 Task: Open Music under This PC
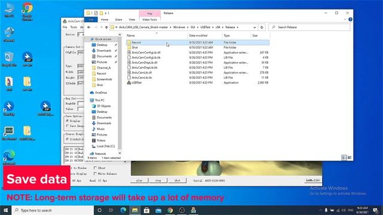click(101, 129)
